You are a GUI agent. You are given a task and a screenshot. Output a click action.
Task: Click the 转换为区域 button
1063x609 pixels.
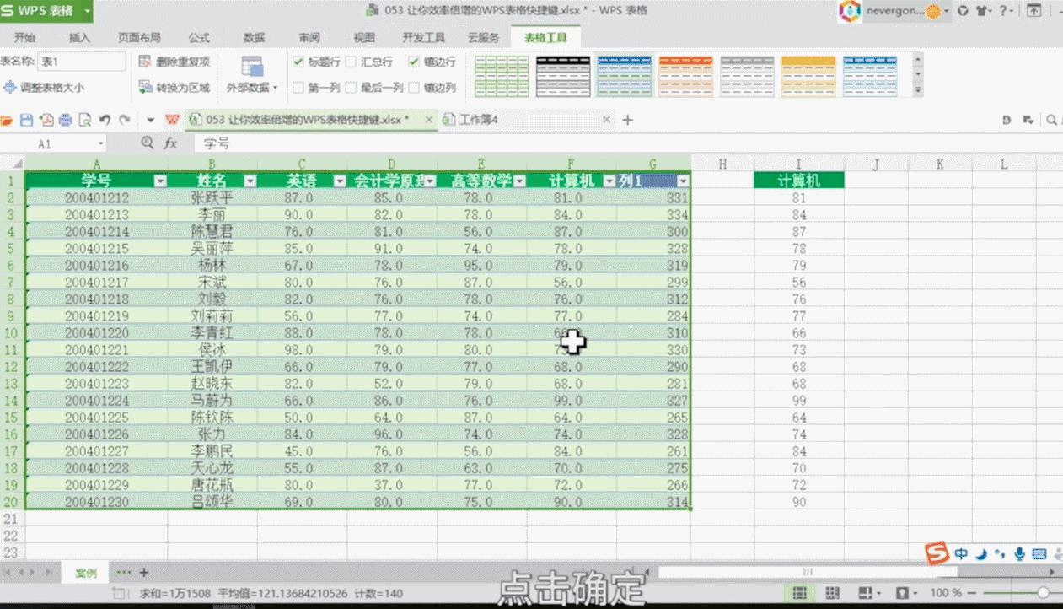[175, 87]
